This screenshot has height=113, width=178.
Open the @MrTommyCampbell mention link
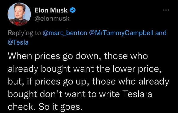(x=122, y=33)
